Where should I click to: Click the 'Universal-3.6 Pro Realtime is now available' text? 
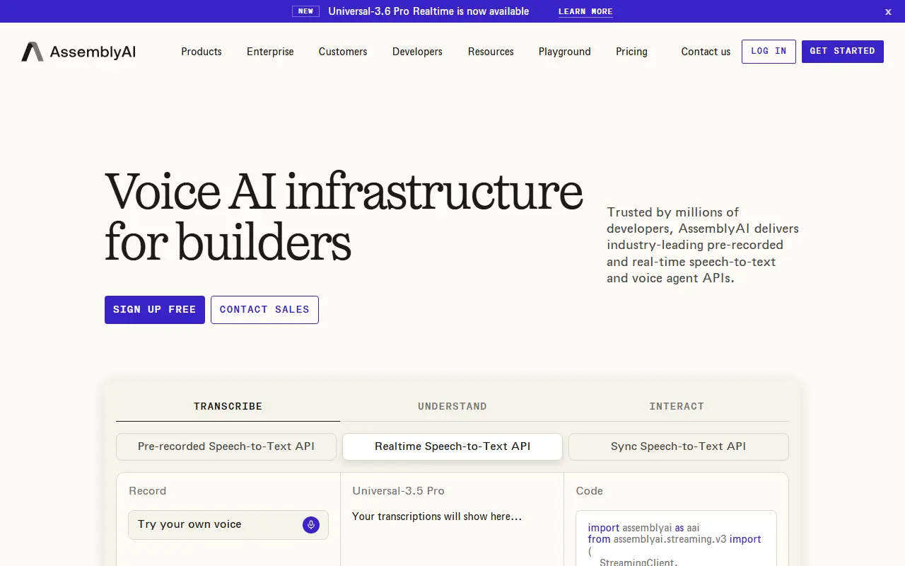(428, 11)
